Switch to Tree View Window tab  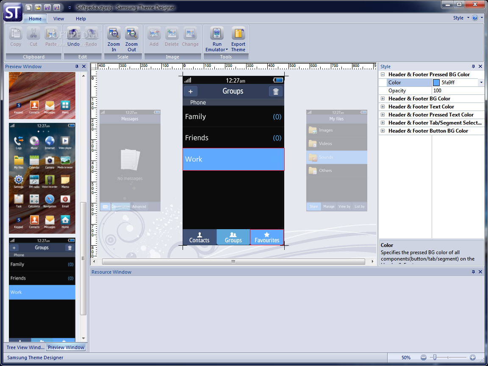click(x=25, y=347)
